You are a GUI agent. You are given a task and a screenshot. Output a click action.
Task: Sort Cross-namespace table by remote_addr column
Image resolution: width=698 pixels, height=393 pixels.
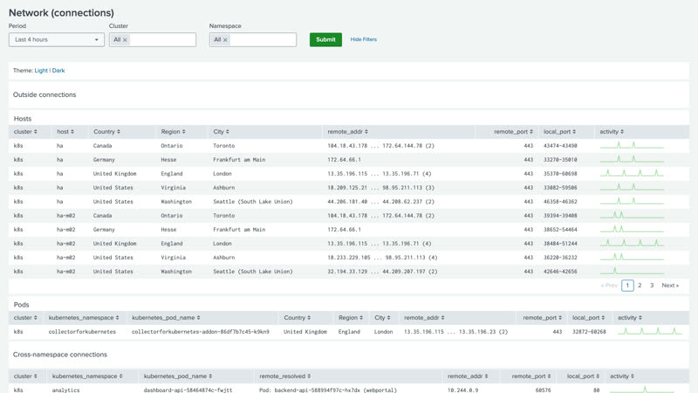tap(468, 376)
